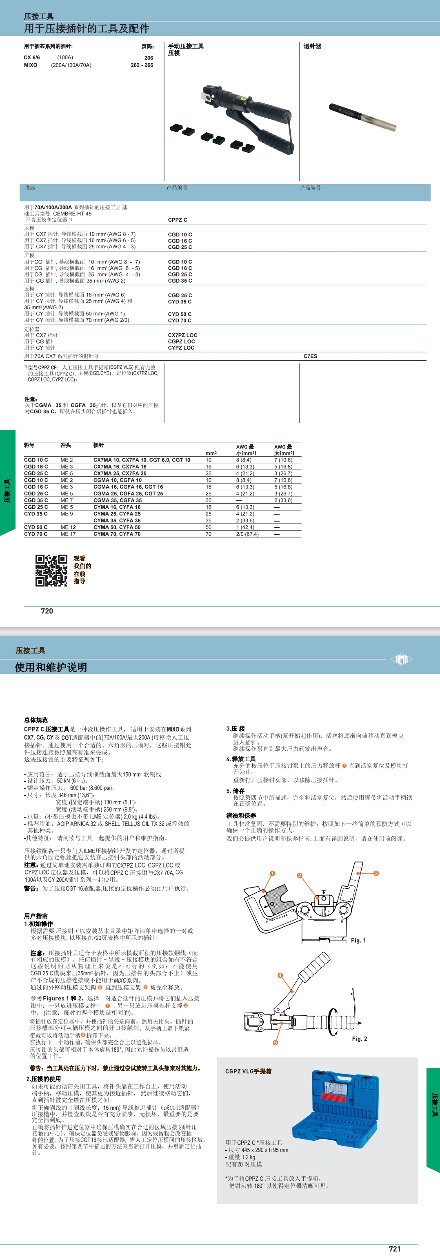Click page number 720
Screen dimensions: 440x1260
click(47, 611)
